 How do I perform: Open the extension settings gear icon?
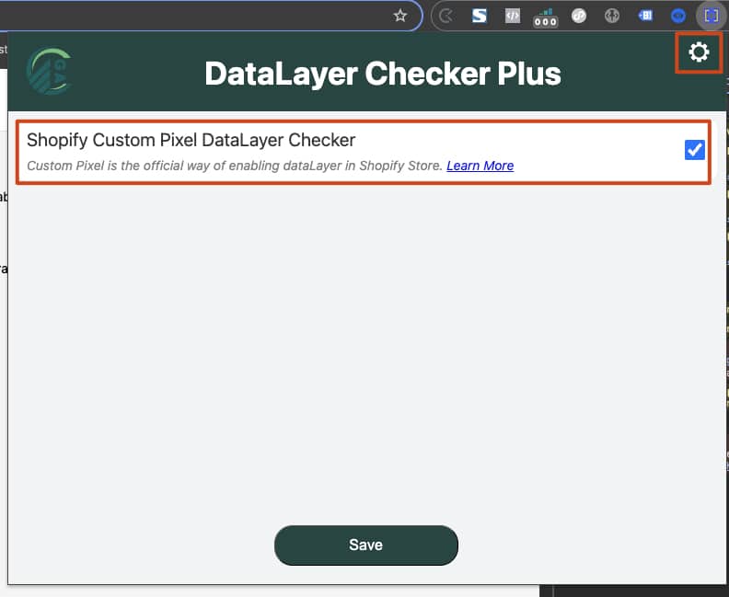699,52
